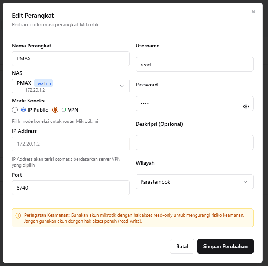The width and height of the screenshot is (268, 266).
Task: Click the disabled IP Address field
Action: coord(71,144)
